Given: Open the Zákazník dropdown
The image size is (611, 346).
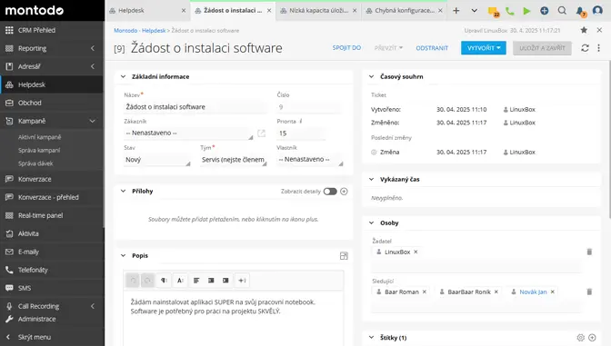Looking at the screenshot, I should [188, 133].
